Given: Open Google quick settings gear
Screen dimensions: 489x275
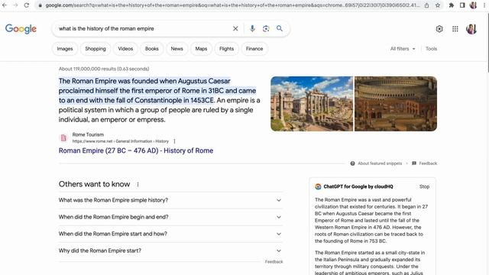Looking at the screenshot, I should click(439, 29).
